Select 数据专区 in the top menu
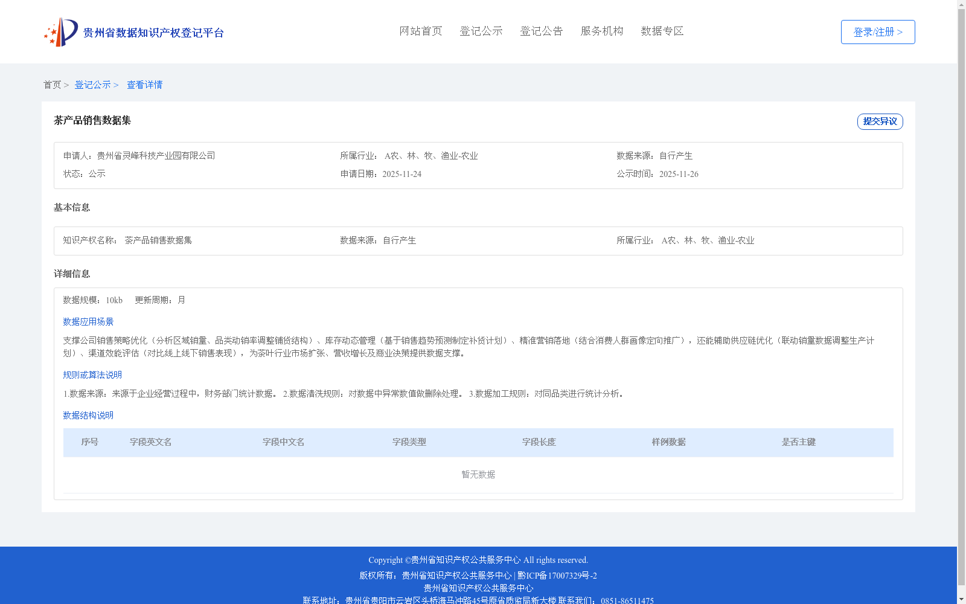 662,31
